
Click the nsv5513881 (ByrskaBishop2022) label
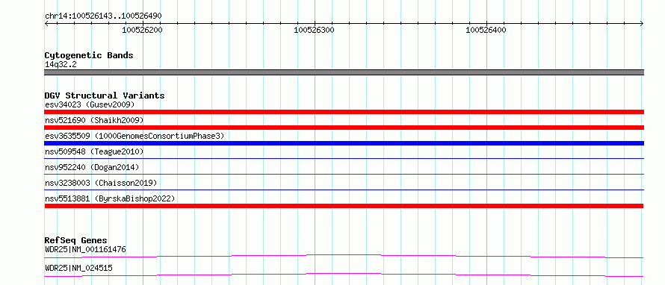110,198
